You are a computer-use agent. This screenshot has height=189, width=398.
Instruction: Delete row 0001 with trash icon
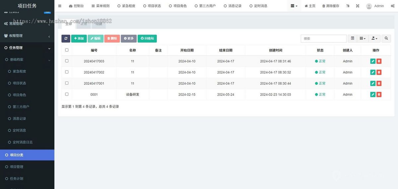coord(379,94)
